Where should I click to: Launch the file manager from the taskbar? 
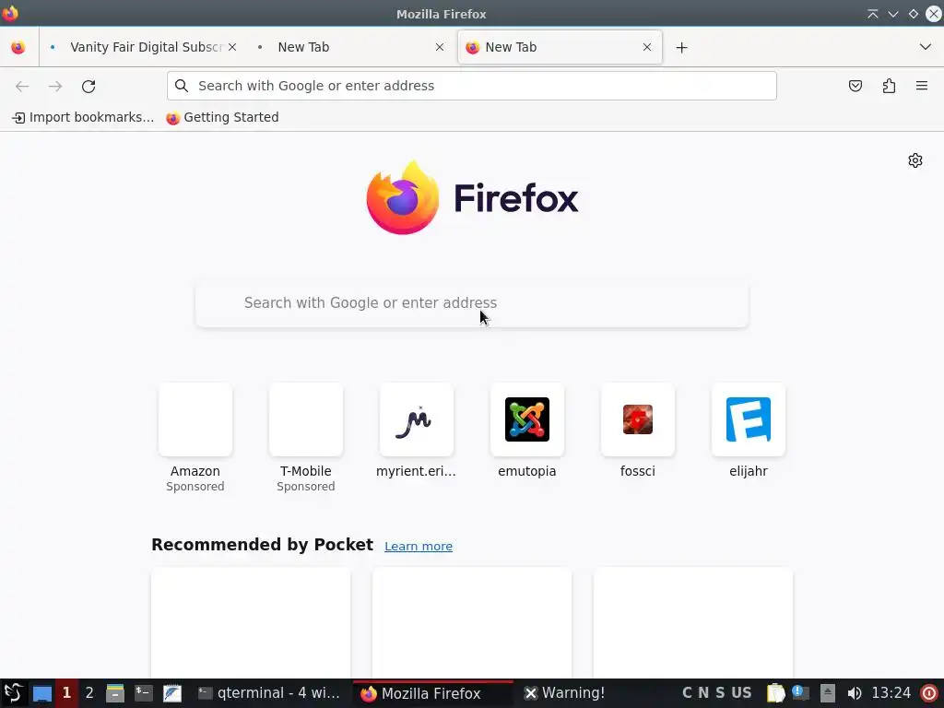(x=114, y=693)
